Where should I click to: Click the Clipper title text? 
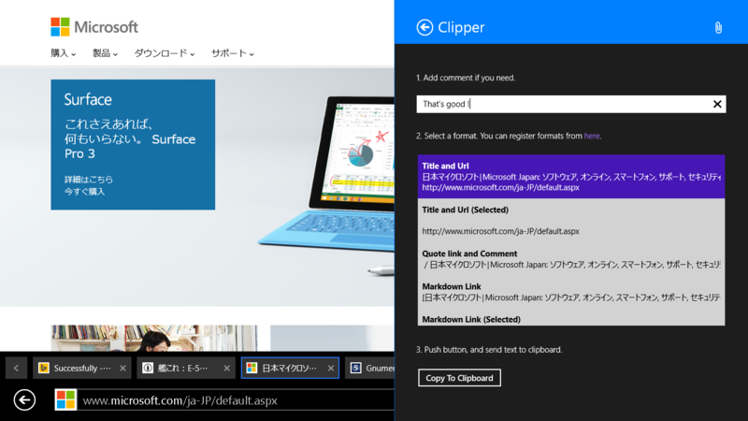click(x=461, y=27)
